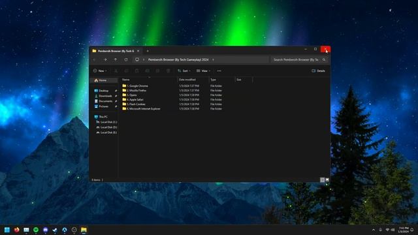
Task: Open Downloads in the sidebar
Action: (x=105, y=96)
